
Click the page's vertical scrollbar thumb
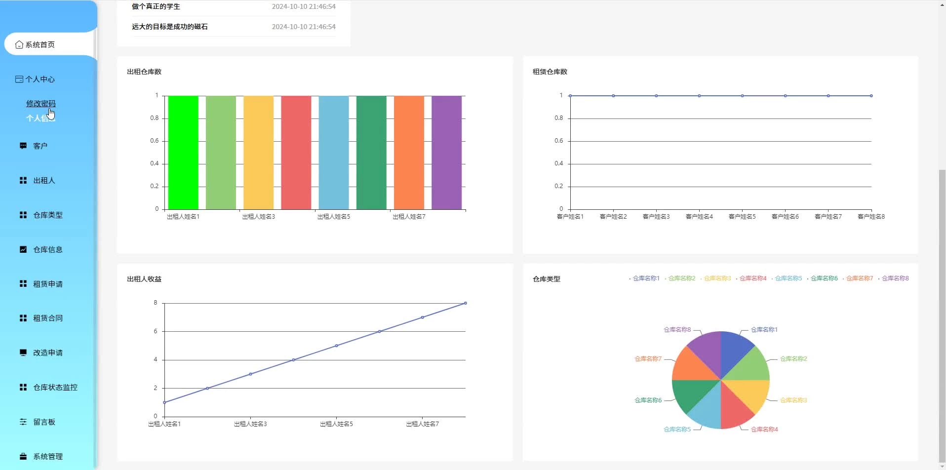(x=942, y=316)
